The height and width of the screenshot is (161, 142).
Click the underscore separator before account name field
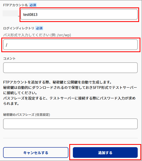pyautogui.click(x=19, y=16)
